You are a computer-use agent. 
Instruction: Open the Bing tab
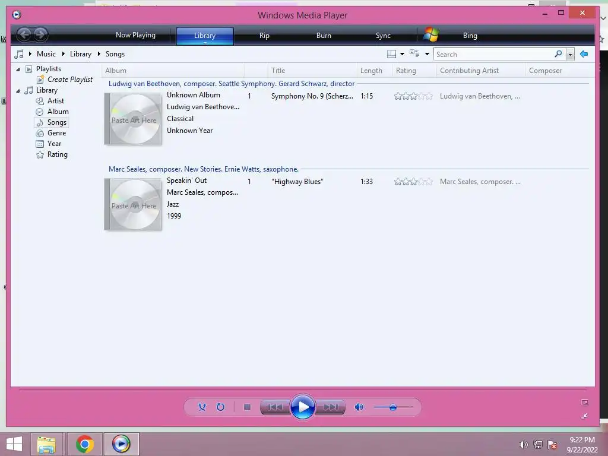pyautogui.click(x=470, y=35)
